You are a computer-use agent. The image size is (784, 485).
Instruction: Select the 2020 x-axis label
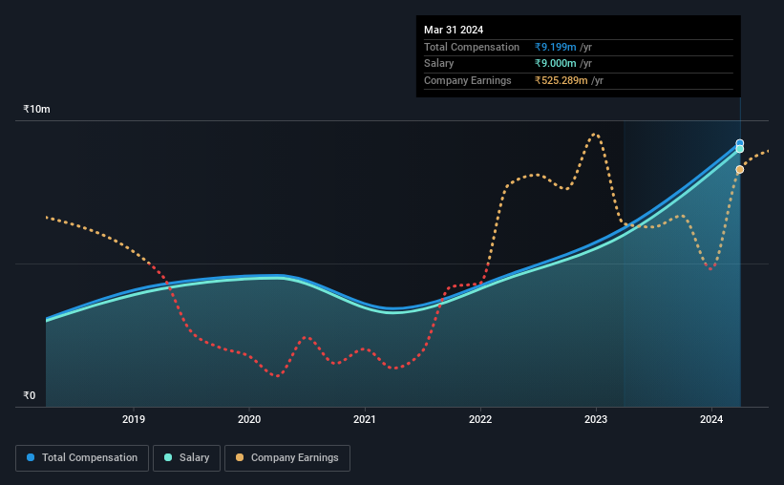[249, 419]
